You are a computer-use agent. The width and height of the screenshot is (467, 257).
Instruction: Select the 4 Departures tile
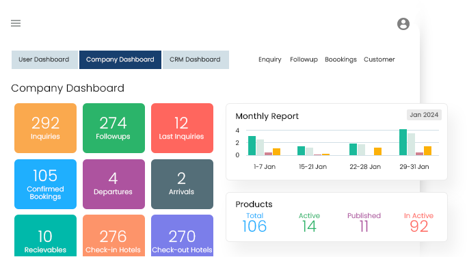pyautogui.click(x=114, y=184)
